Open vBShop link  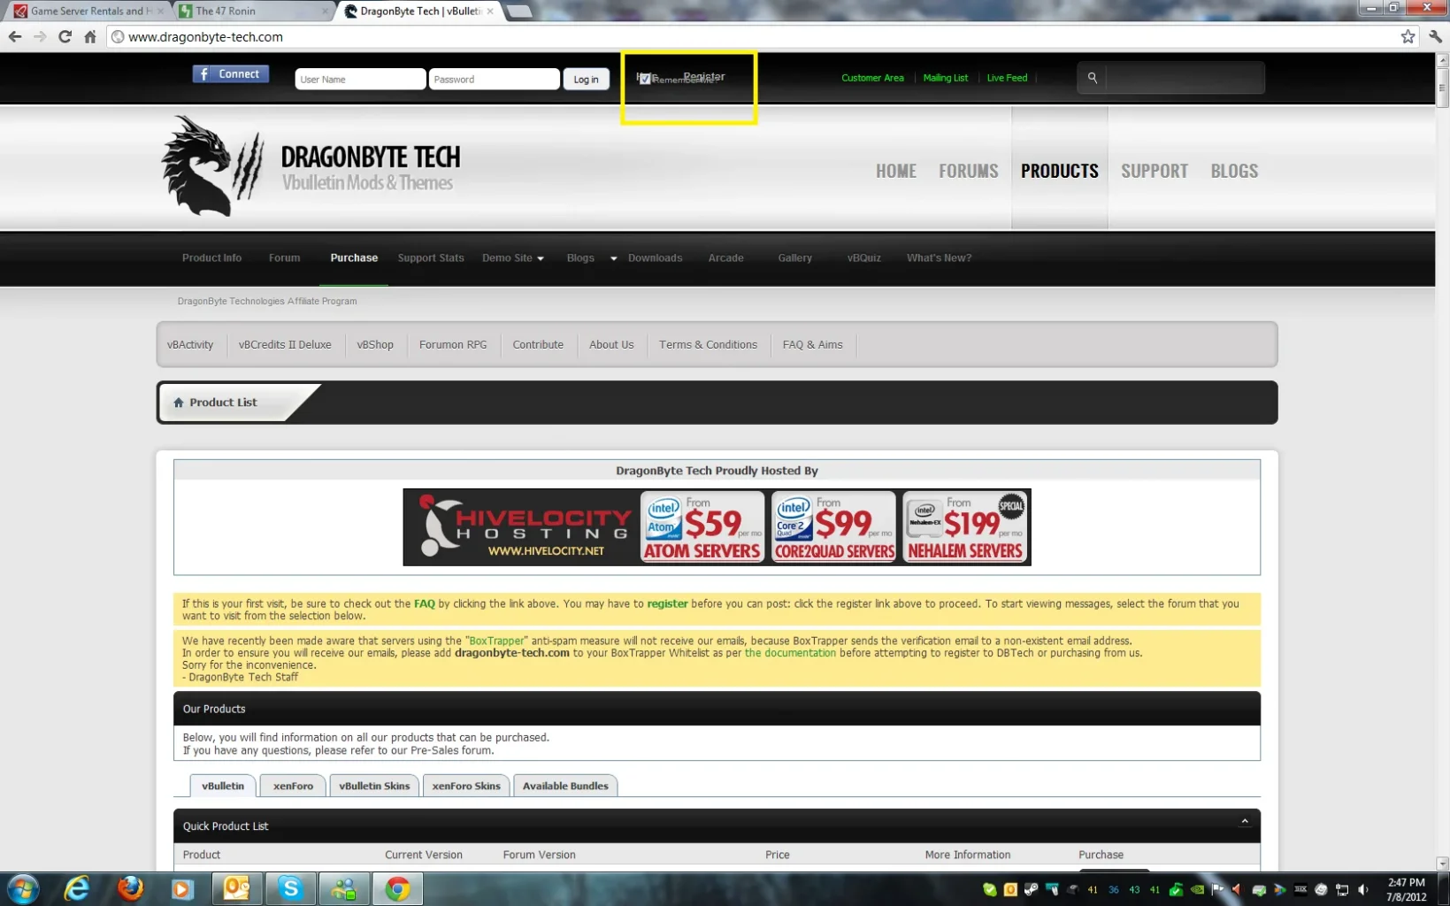point(375,344)
